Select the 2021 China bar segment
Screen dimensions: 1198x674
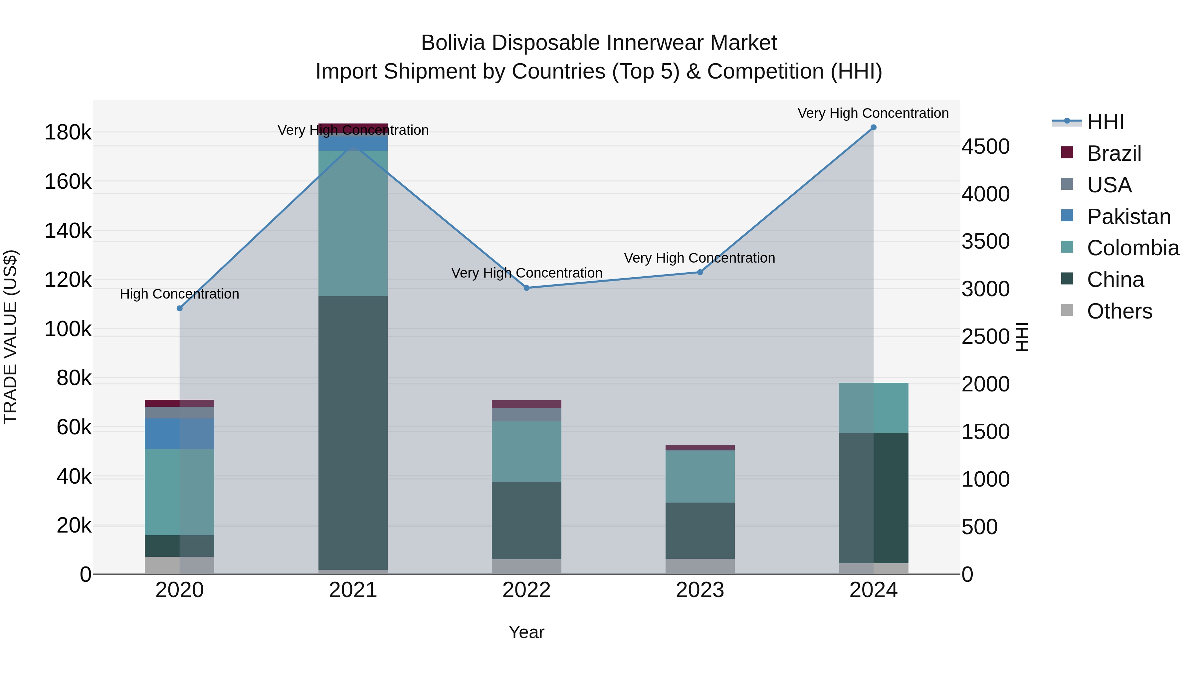353,433
